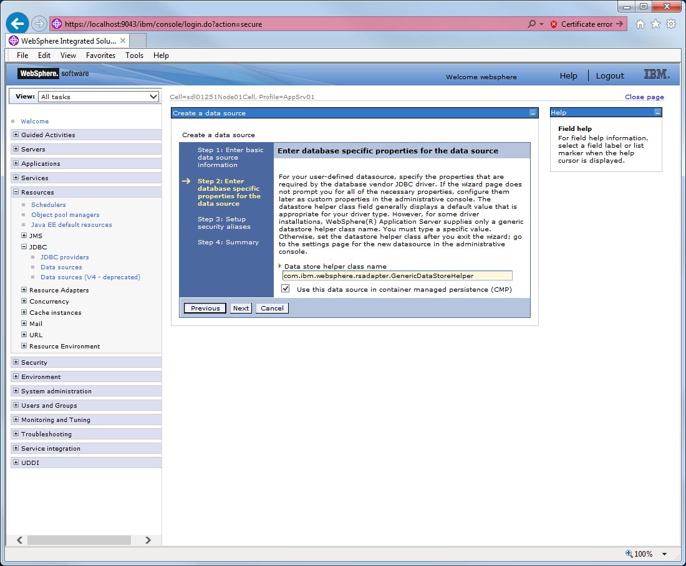Viewport: 686px width, 566px height.
Task: Cancel the data source wizard
Action: pyautogui.click(x=272, y=308)
